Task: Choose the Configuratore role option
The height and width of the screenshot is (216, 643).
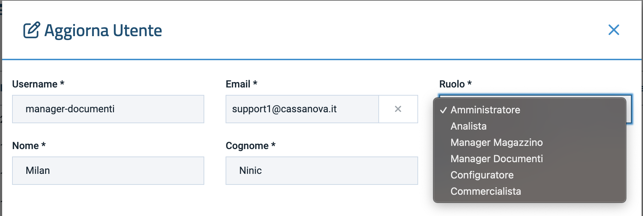Action: (482, 175)
